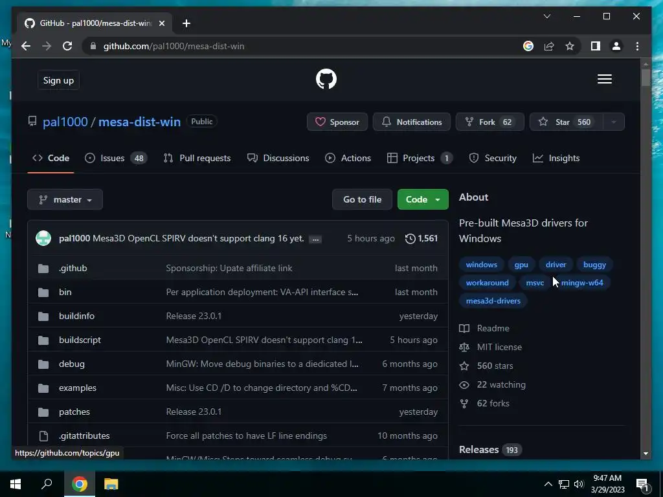Expand the green Code dropdown
The width and height of the screenshot is (663, 497).
click(423, 199)
